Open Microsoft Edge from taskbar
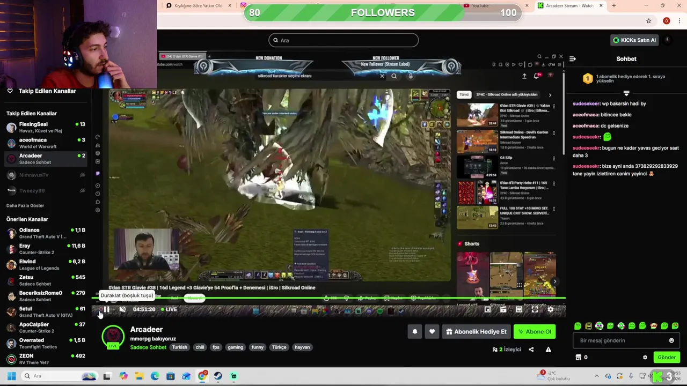Viewport: 687px width, 386px height. click(155, 376)
